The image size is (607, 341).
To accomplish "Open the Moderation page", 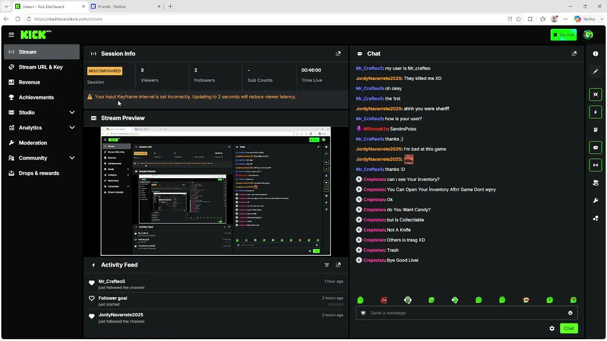I will [x=42, y=143].
